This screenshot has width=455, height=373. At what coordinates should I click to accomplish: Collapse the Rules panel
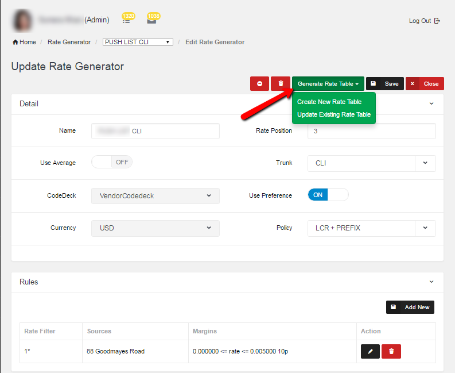[x=431, y=282]
